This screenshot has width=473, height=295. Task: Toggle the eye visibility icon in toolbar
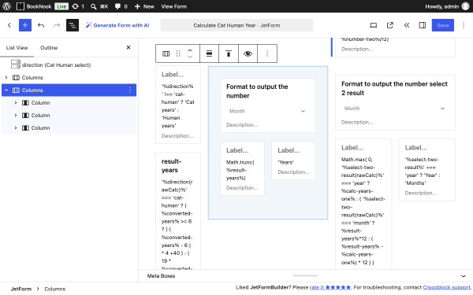coord(248,53)
